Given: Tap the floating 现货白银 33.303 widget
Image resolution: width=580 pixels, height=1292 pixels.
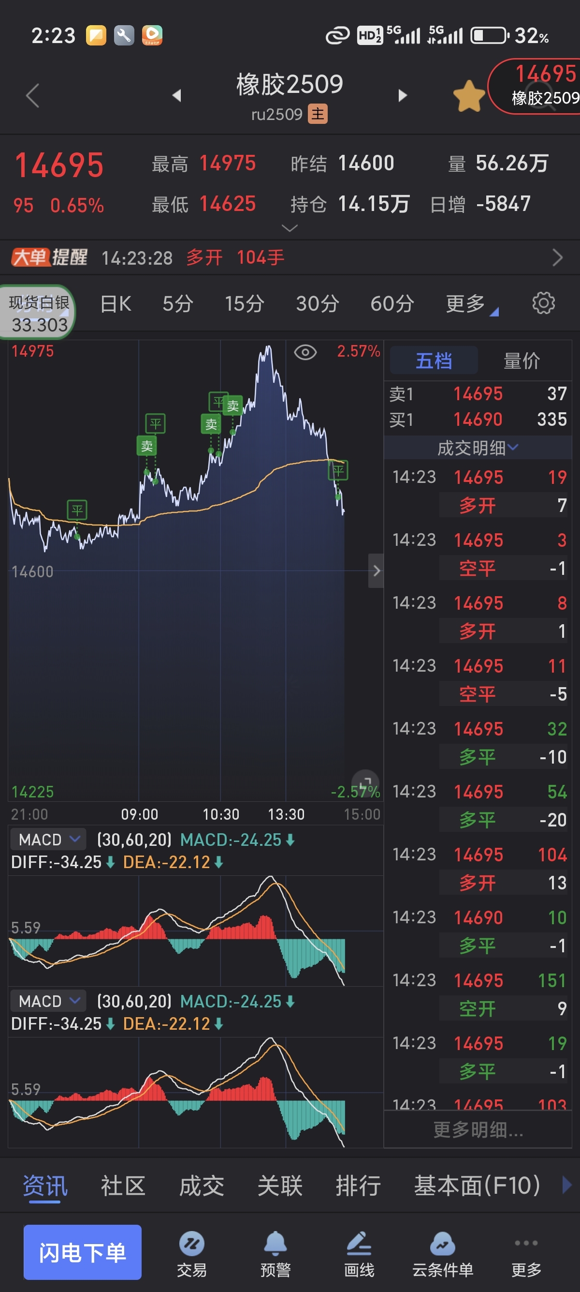Looking at the screenshot, I should tap(38, 313).
